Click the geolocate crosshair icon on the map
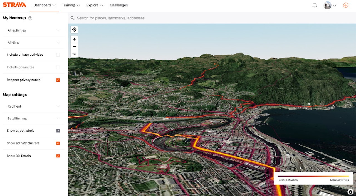The height and width of the screenshot is (196, 356). click(74, 29)
